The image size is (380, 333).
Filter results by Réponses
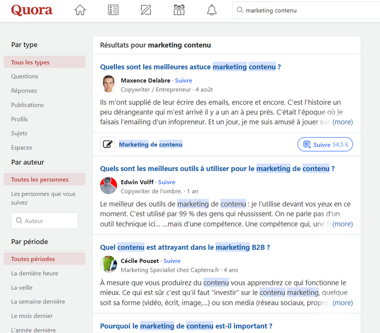(24, 90)
